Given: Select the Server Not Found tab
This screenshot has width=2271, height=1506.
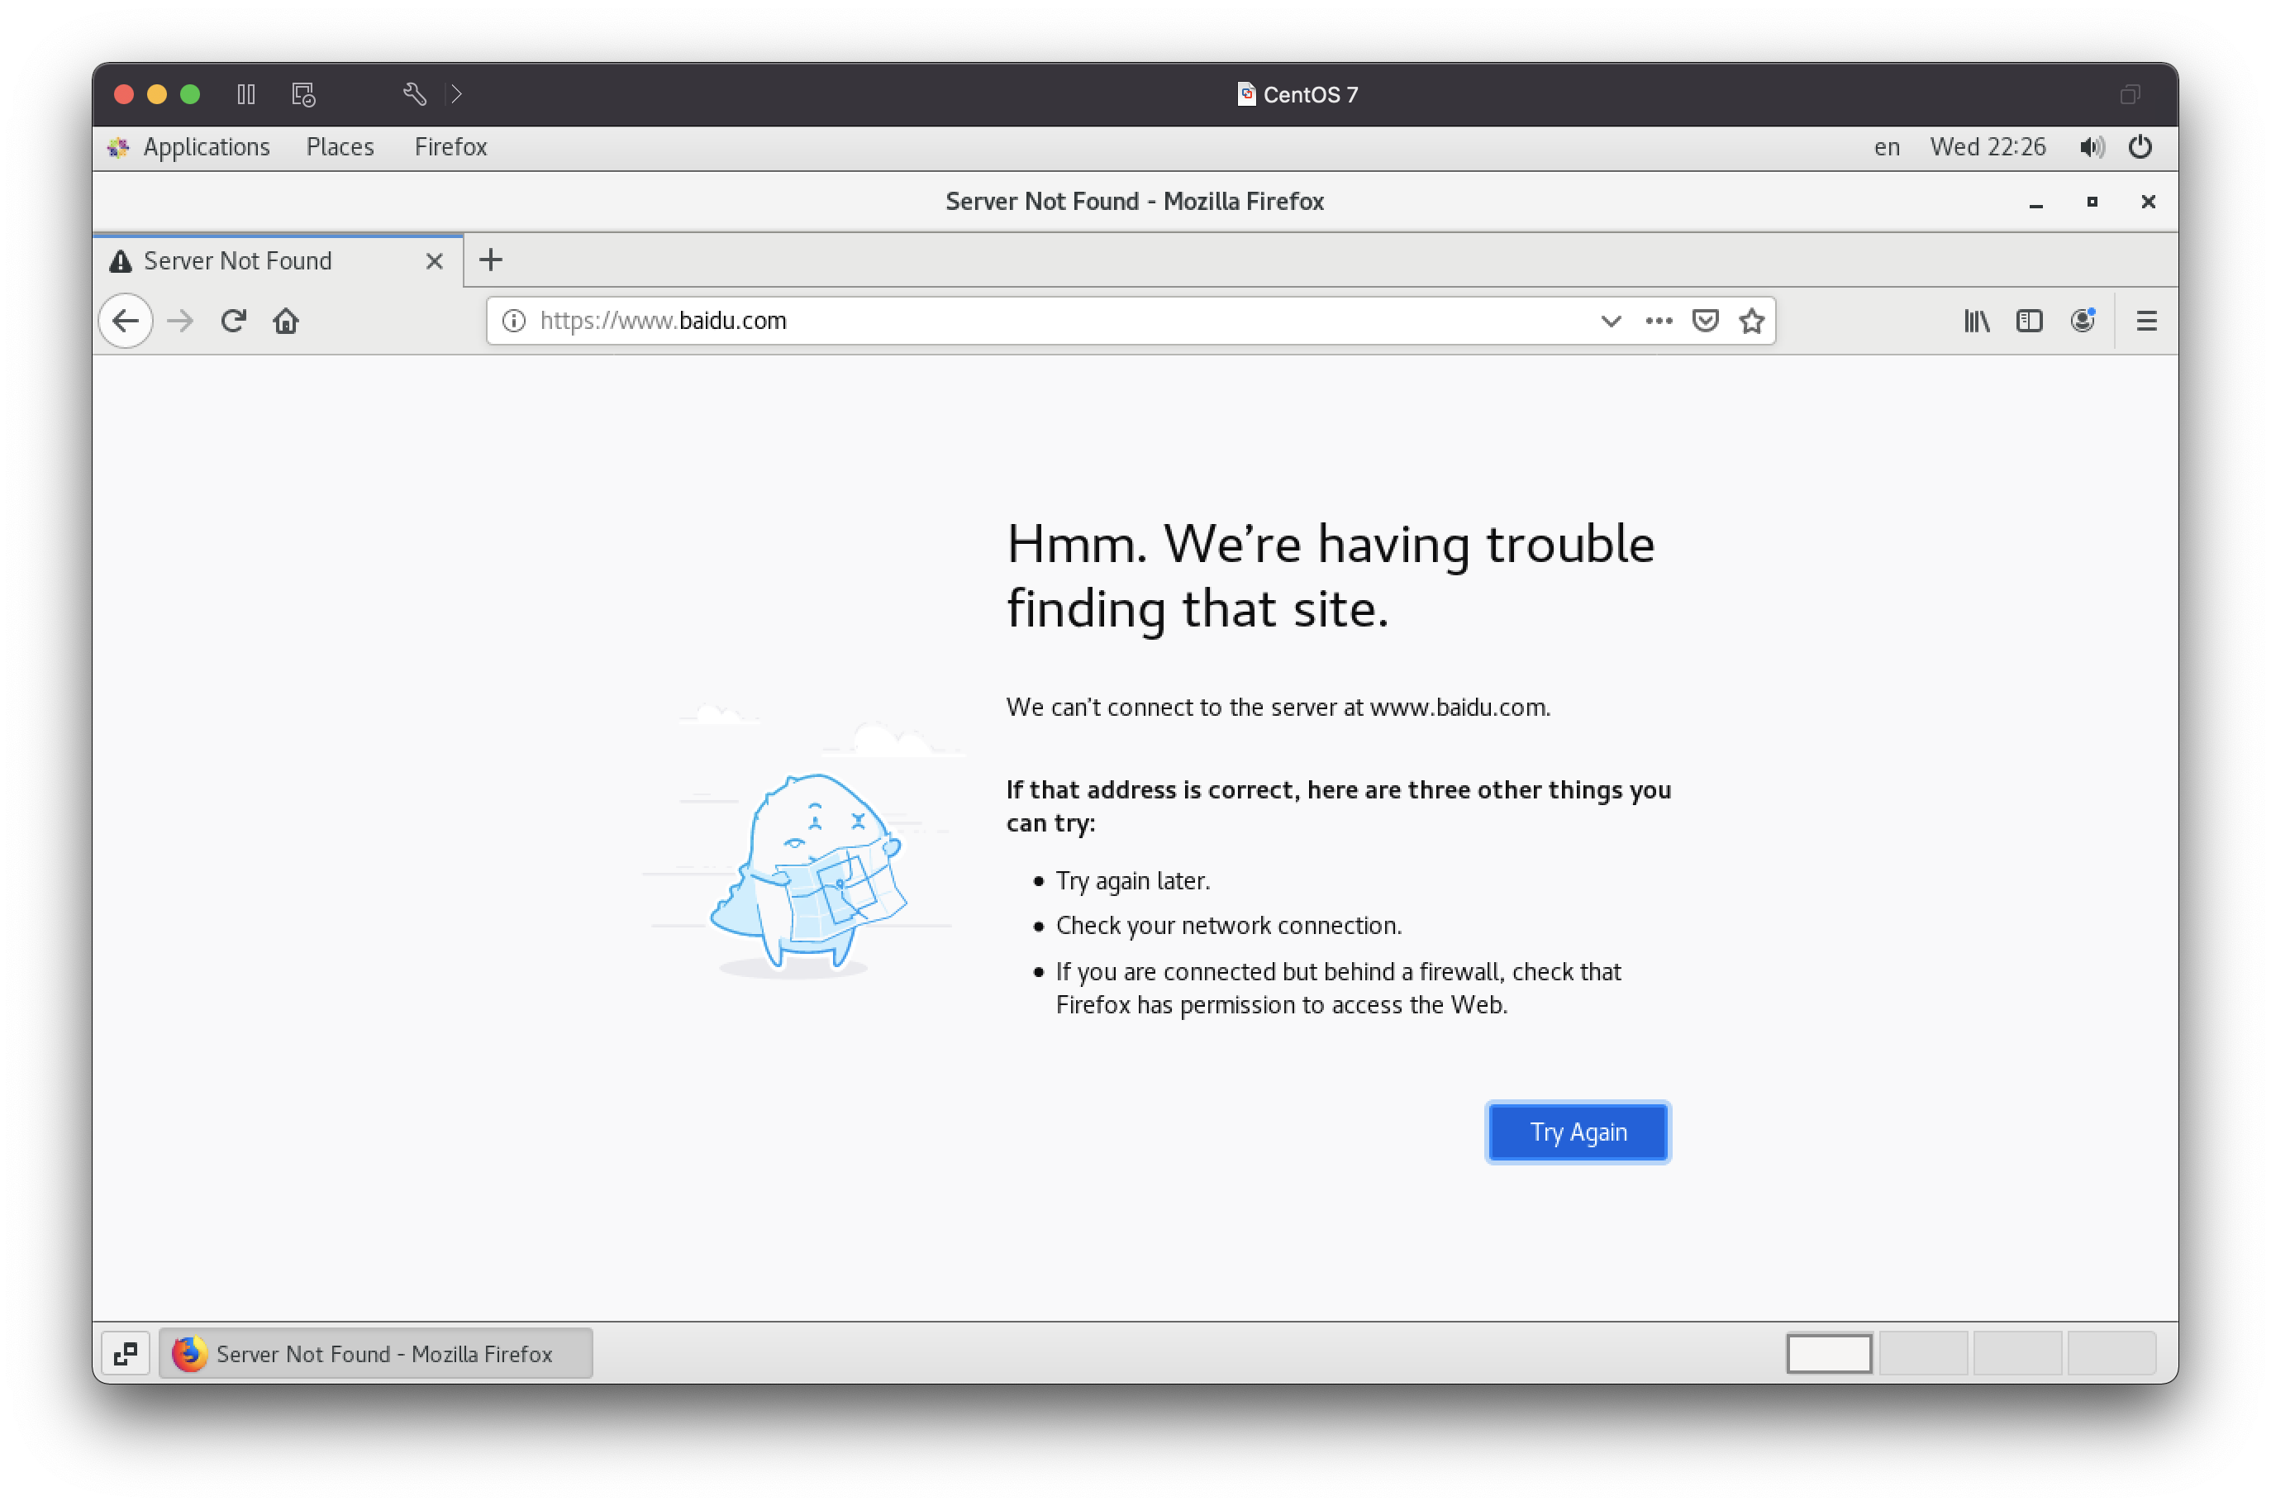Looking at the screenshot, I should [279, 261].
